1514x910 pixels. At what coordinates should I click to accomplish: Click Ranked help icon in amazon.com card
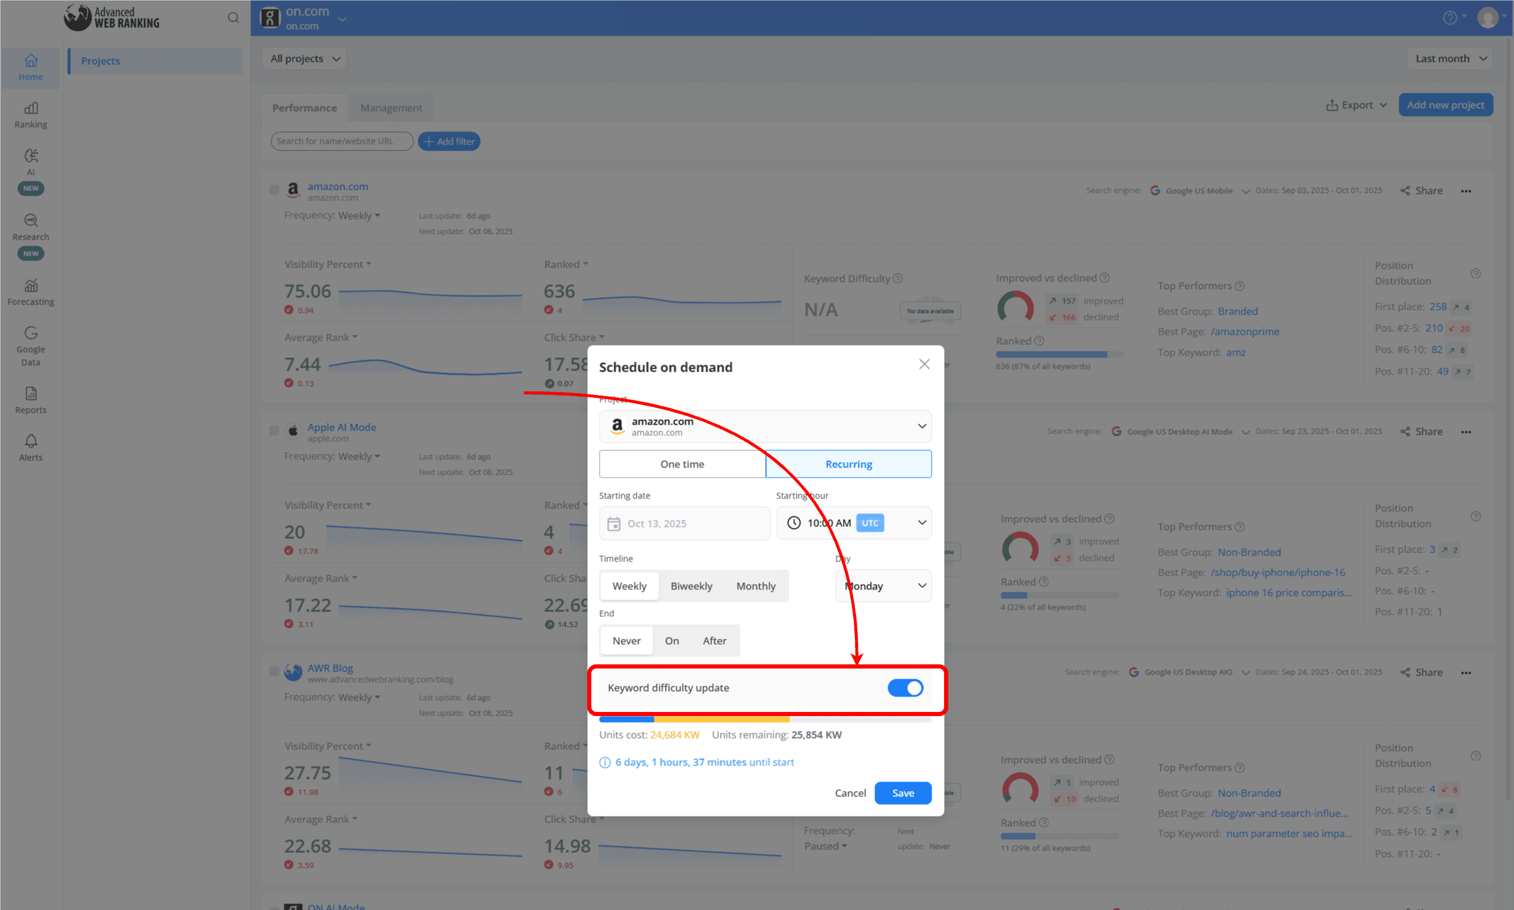(x=1039, y=341)
